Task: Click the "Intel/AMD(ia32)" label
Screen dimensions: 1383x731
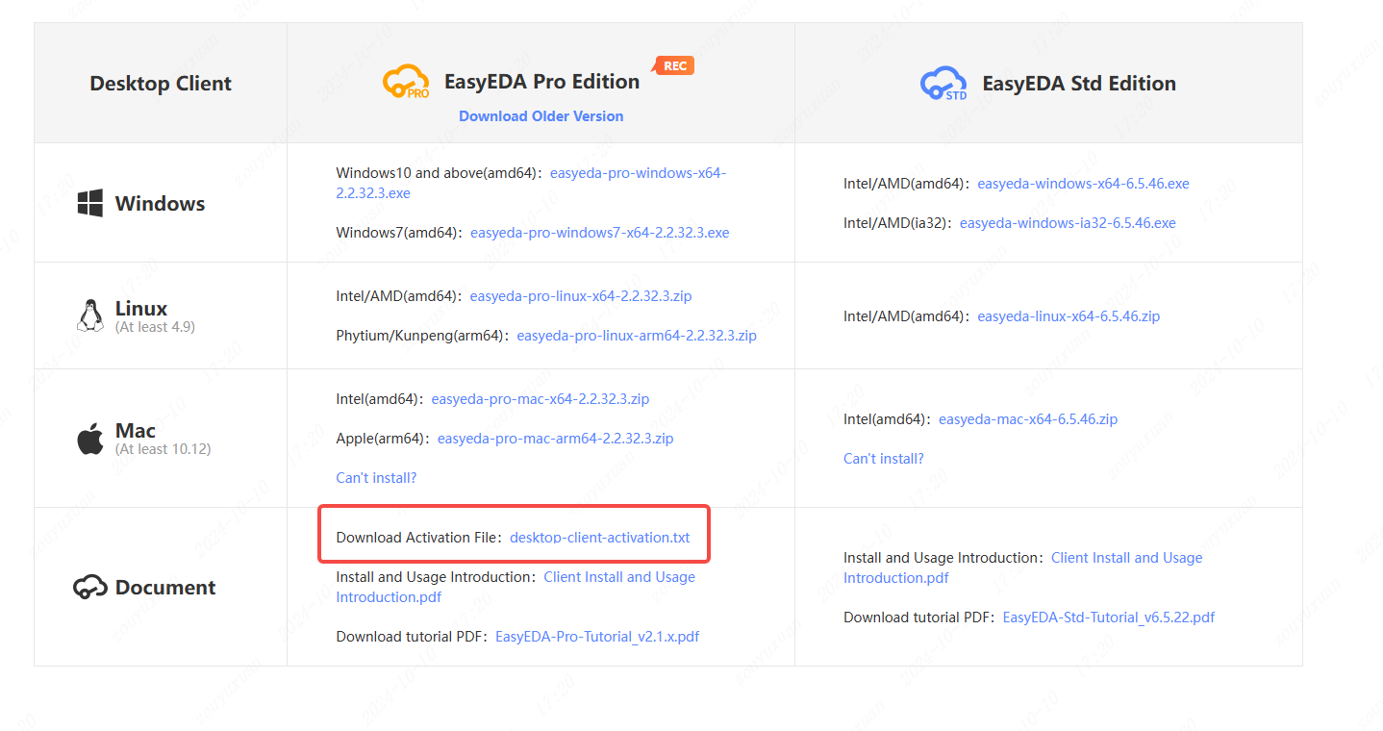Action: 897,222
